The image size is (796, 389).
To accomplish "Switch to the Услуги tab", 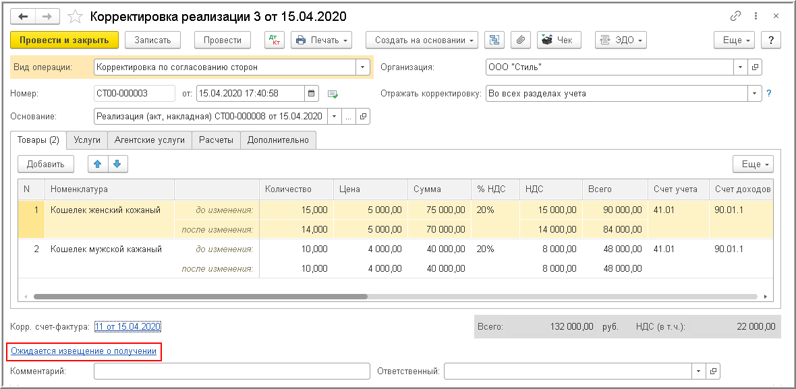I will [x=87, y=140].
